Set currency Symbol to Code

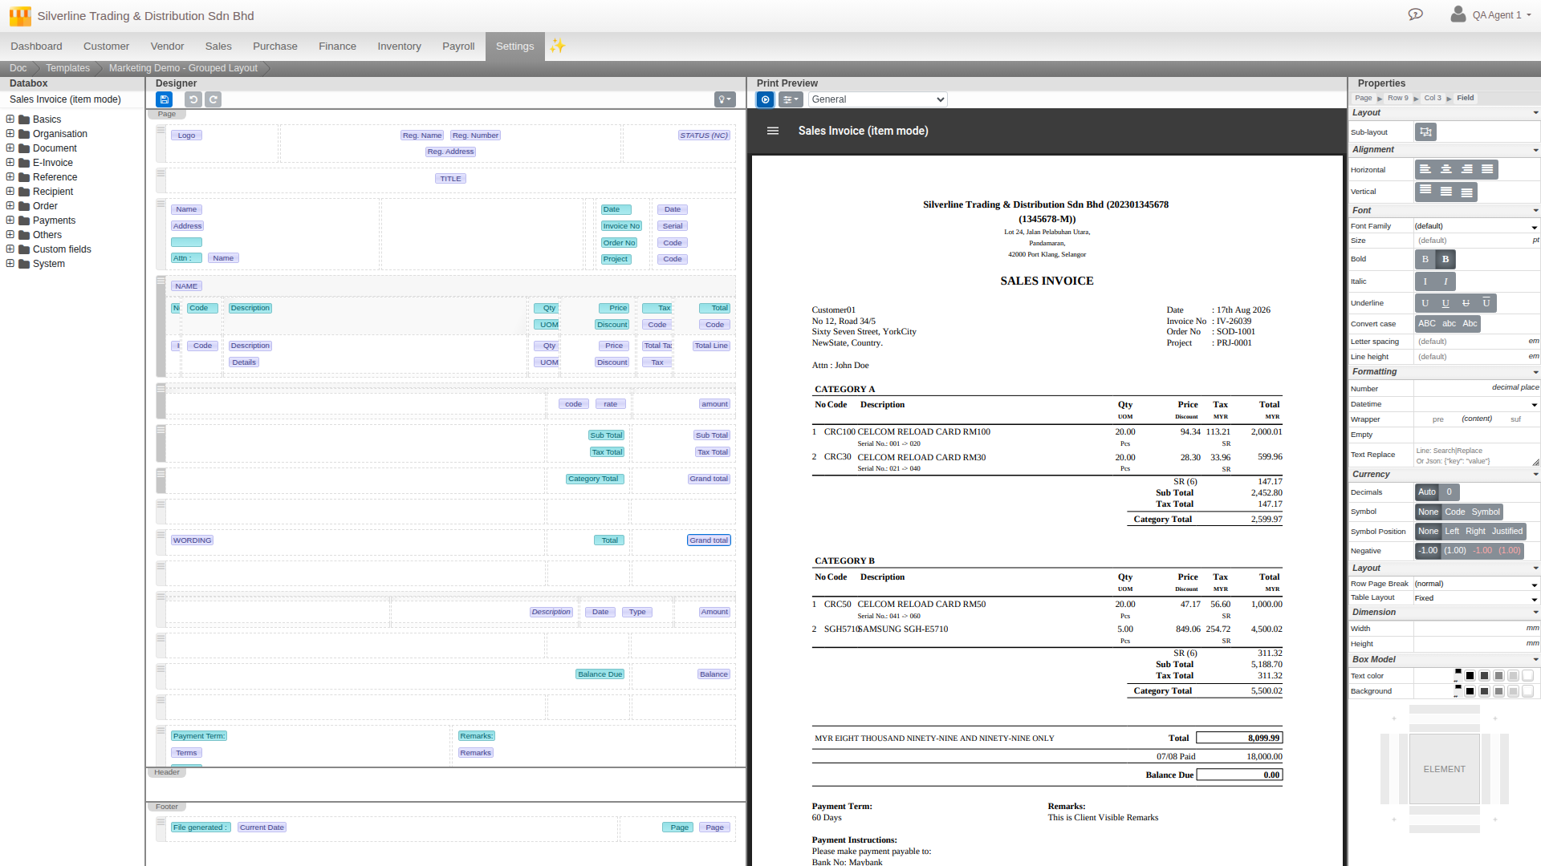click(1455, 512)
